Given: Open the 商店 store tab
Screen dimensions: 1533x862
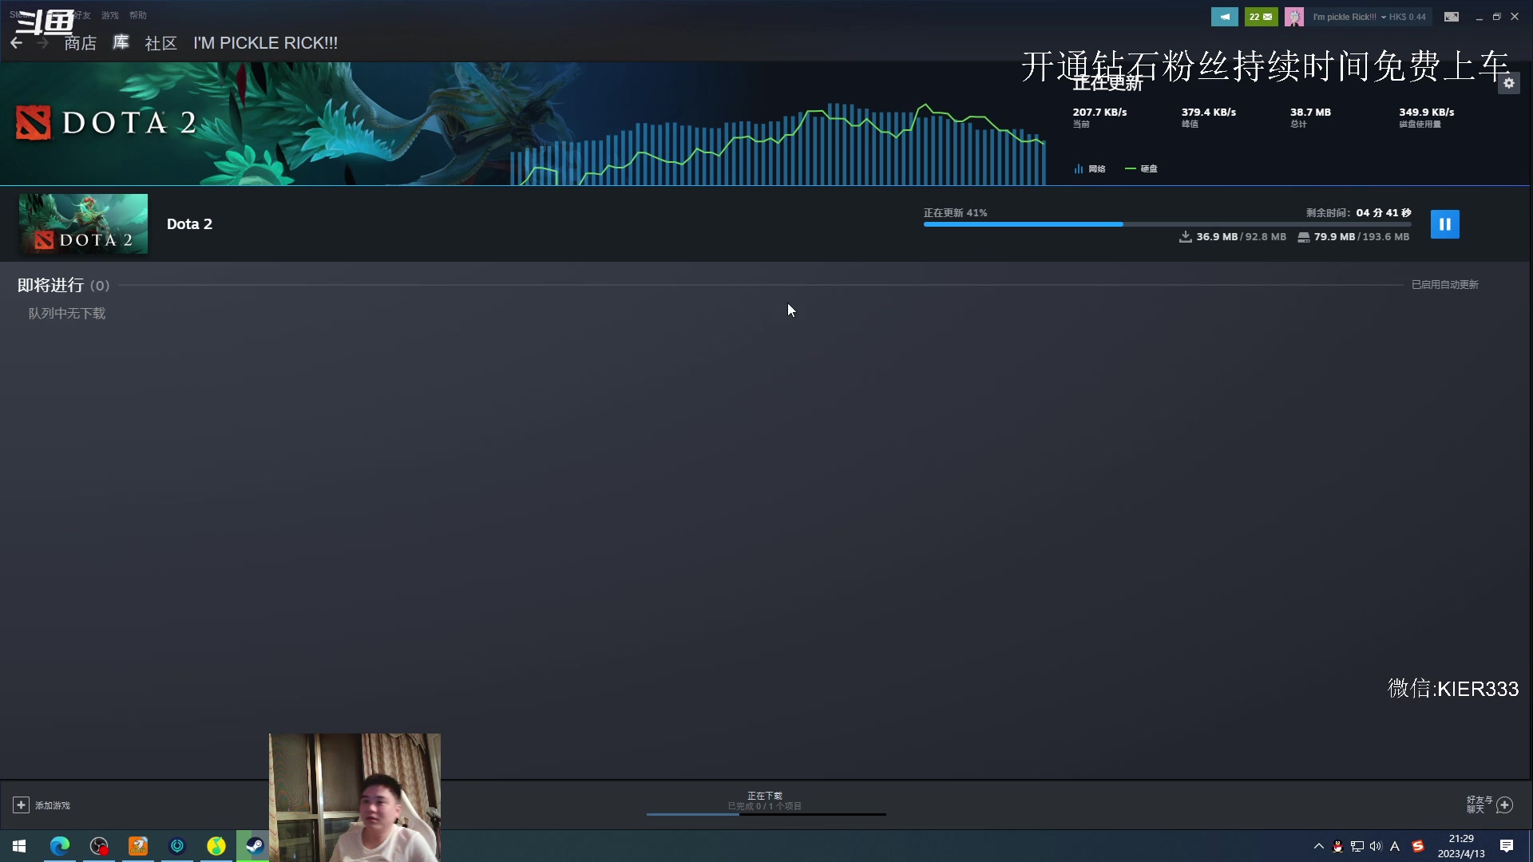Looking at the screenshot, I should pyautogui.click(x=81, y=43).
